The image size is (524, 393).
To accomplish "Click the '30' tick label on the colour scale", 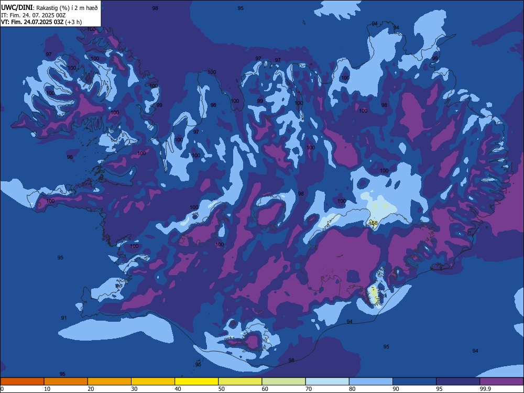I will (x=134, y=389).
